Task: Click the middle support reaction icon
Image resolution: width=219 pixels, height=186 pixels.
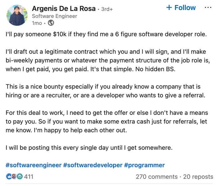Action: (x=14, y=177)
